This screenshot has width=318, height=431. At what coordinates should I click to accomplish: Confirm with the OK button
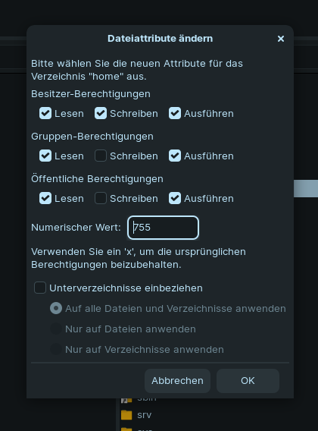coord(248,381)
